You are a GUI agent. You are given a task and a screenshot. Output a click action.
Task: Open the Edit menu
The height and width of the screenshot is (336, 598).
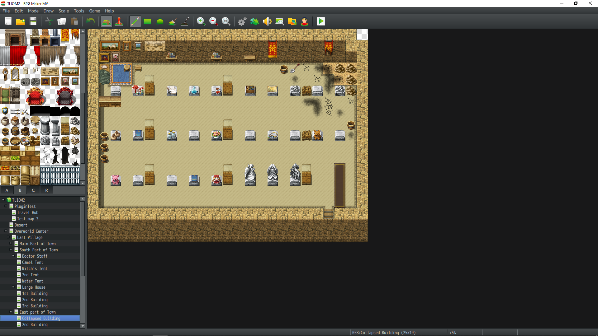19,11
